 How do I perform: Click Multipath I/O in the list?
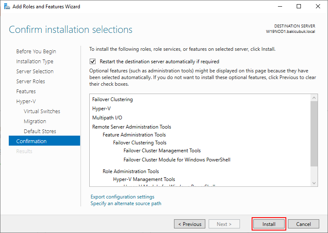click(x=107, y=118)
